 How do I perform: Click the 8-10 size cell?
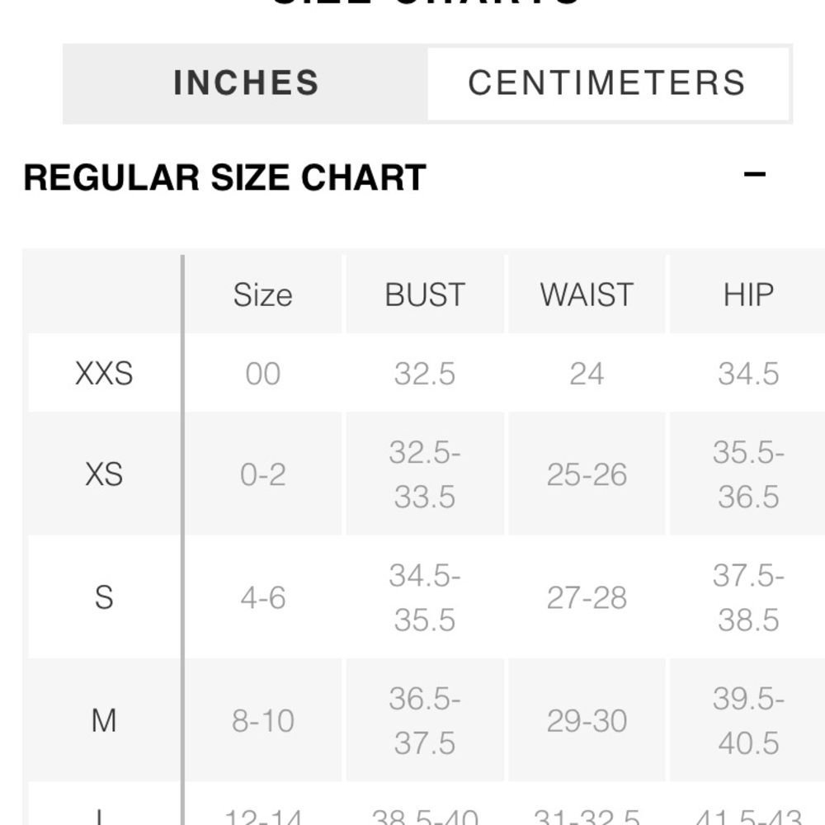[x=263, y=720]
